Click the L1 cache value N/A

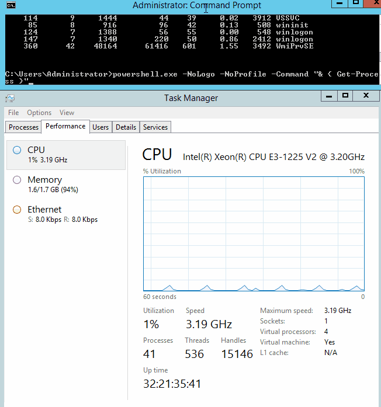[x=331, y=353]
